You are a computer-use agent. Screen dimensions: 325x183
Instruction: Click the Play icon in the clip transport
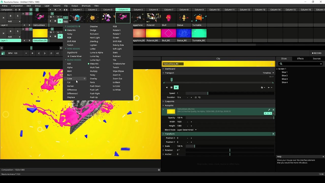[176, 87]
